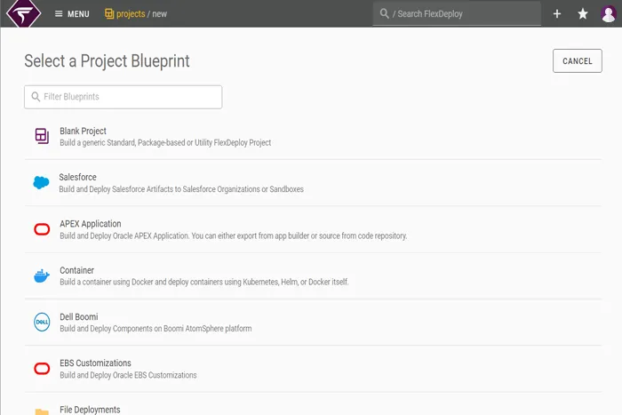Open favorites via the star icon
The image size is (622, 415).
coord(583,14)
